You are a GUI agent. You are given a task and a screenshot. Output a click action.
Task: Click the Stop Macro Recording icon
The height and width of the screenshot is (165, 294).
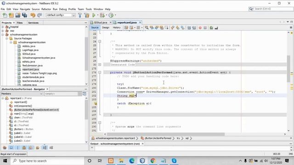point(205,27)
